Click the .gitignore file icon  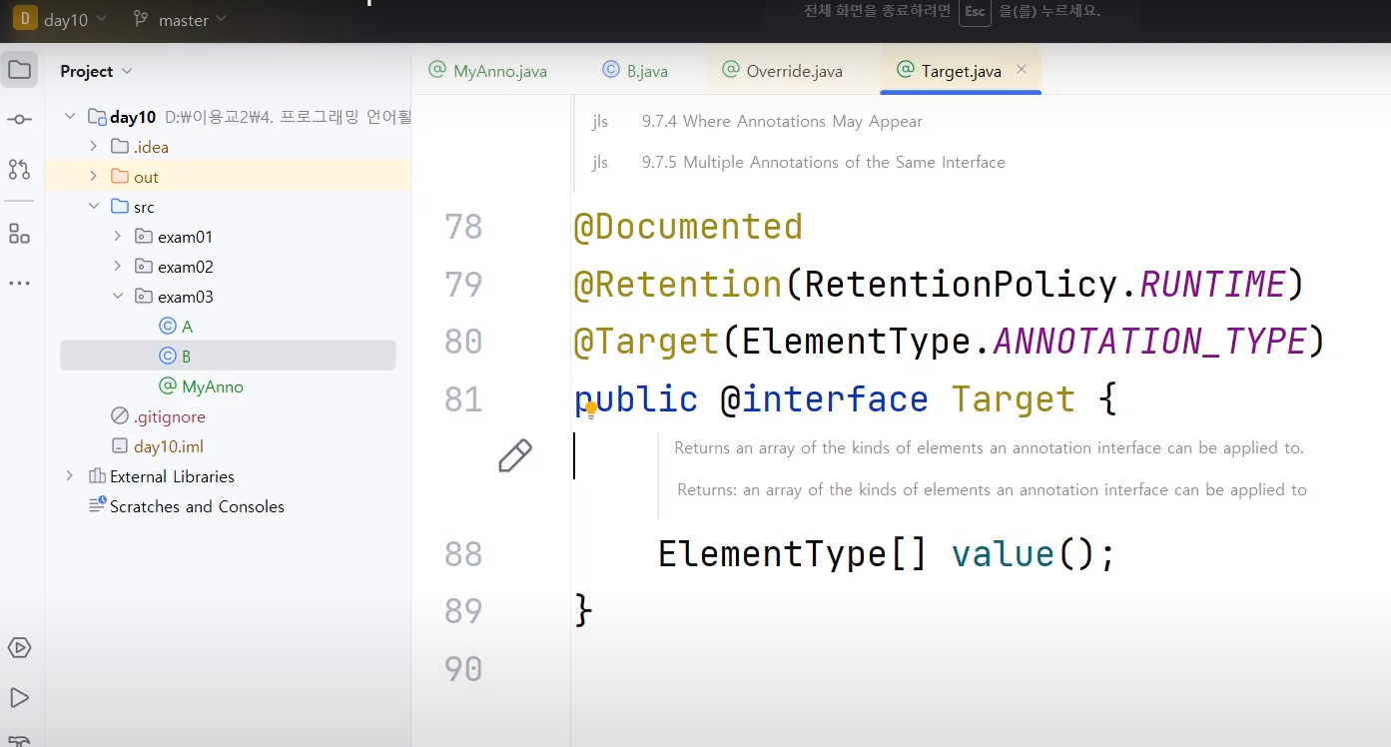click(x=120, y=416)
